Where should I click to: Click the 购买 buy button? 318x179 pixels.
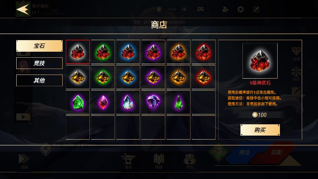[260, 130]
